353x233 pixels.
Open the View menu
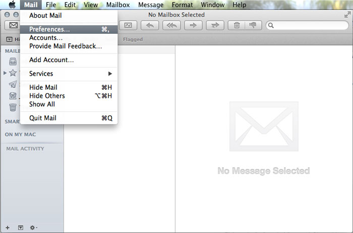point(91,5)
